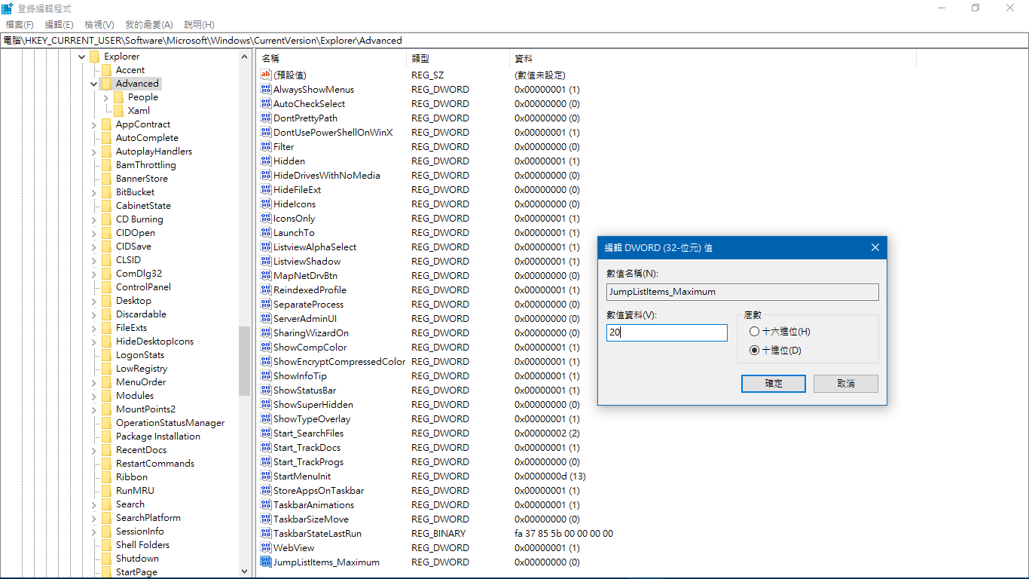Click the 數值資料 input field containing 20
1029x579 pixels.
667,332
